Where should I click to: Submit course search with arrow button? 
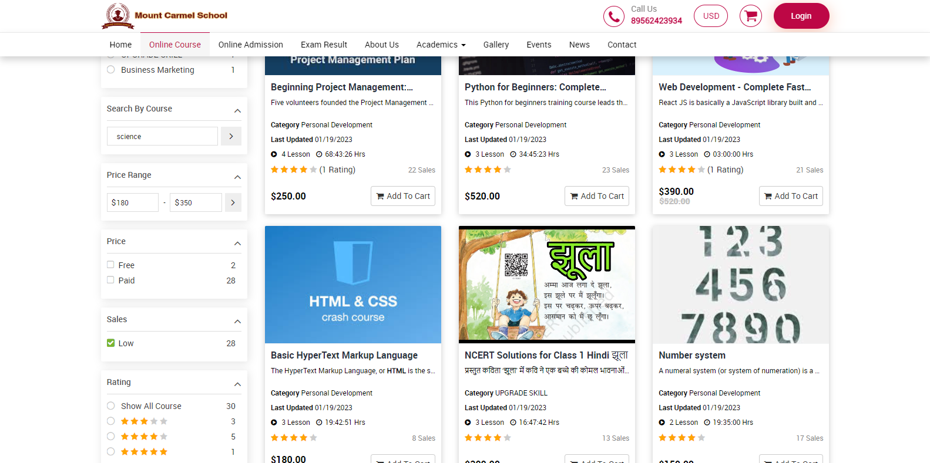point(231,136)
